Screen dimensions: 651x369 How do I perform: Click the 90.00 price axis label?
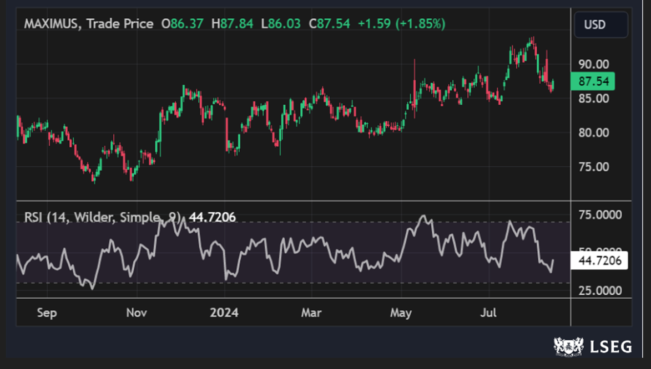(x=593, y=64)
